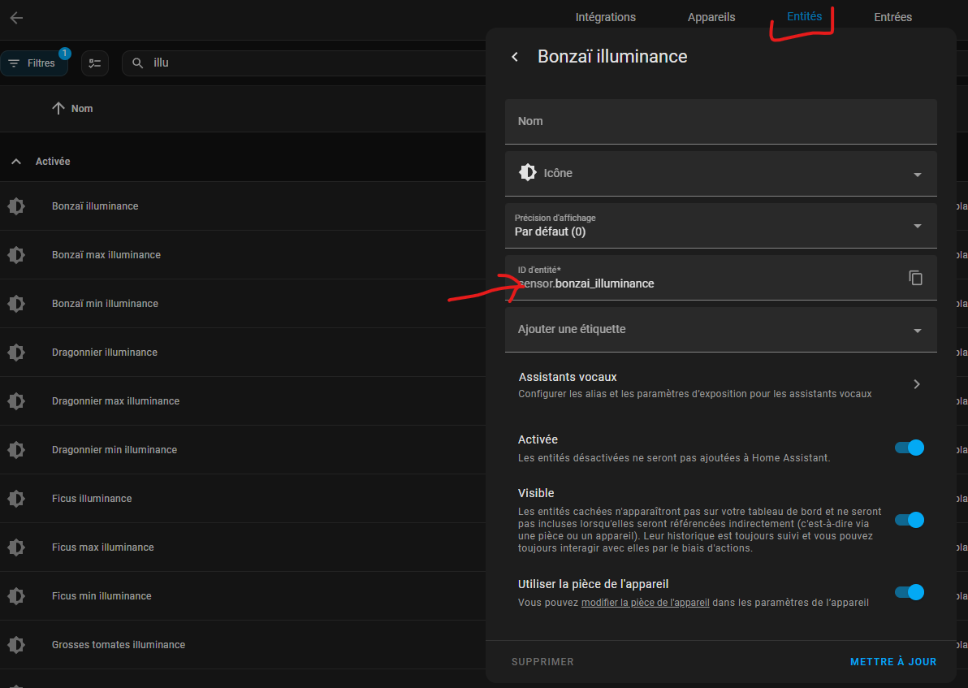Click the back arrow in top-left corner

point(17,17)
